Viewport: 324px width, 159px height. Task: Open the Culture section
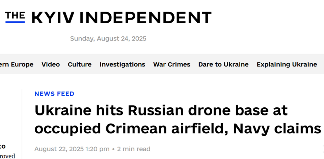(80, 64)
